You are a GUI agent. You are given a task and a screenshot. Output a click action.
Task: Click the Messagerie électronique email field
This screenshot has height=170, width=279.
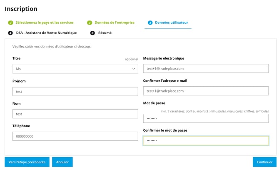pos(206,68)
